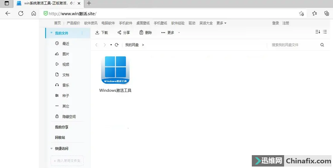
Task: Go to 笑话大全 page
Action: coord(206,23)
